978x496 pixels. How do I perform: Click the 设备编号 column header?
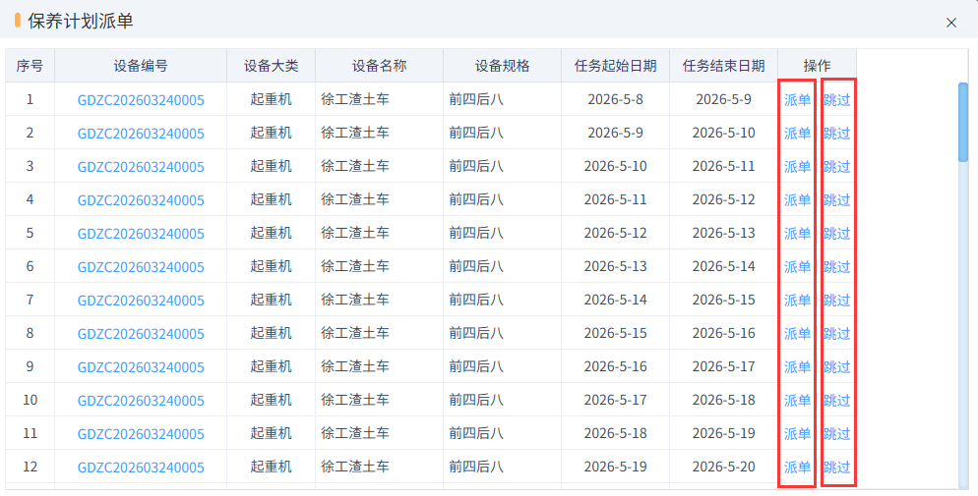[141, 66]
